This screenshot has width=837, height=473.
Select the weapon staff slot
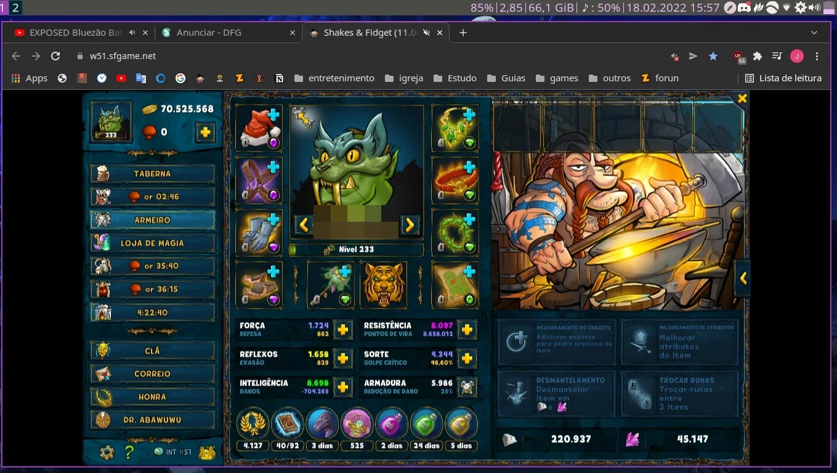click(x=331, y=285)
